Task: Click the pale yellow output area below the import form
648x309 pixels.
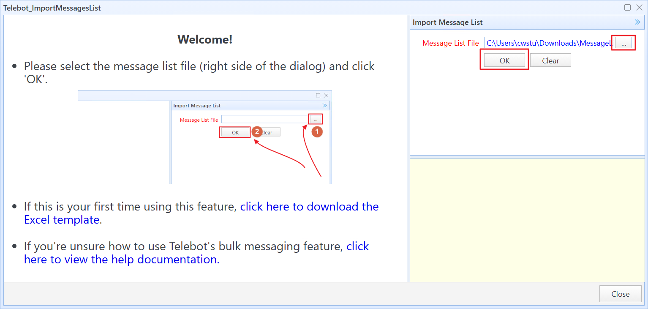Action: [x=527, y=220]
